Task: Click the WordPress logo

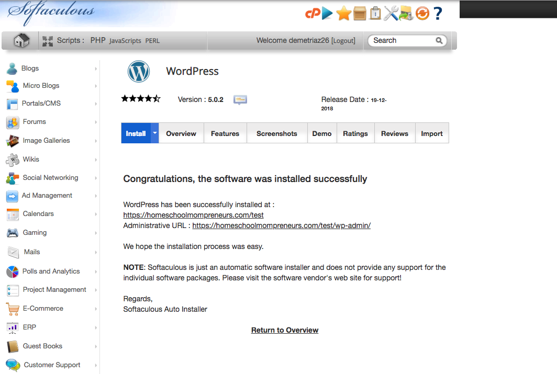Action: (x=139, y=71)
